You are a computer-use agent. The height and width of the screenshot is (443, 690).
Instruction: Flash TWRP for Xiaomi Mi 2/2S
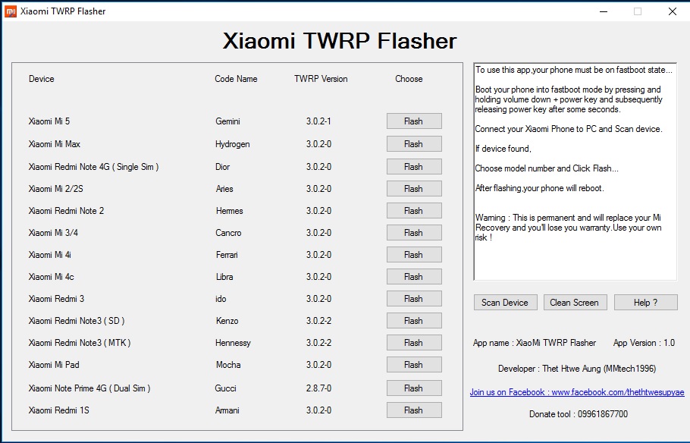414,189
